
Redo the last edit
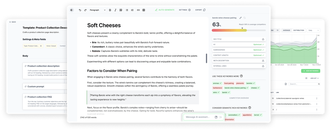[85, 10]
